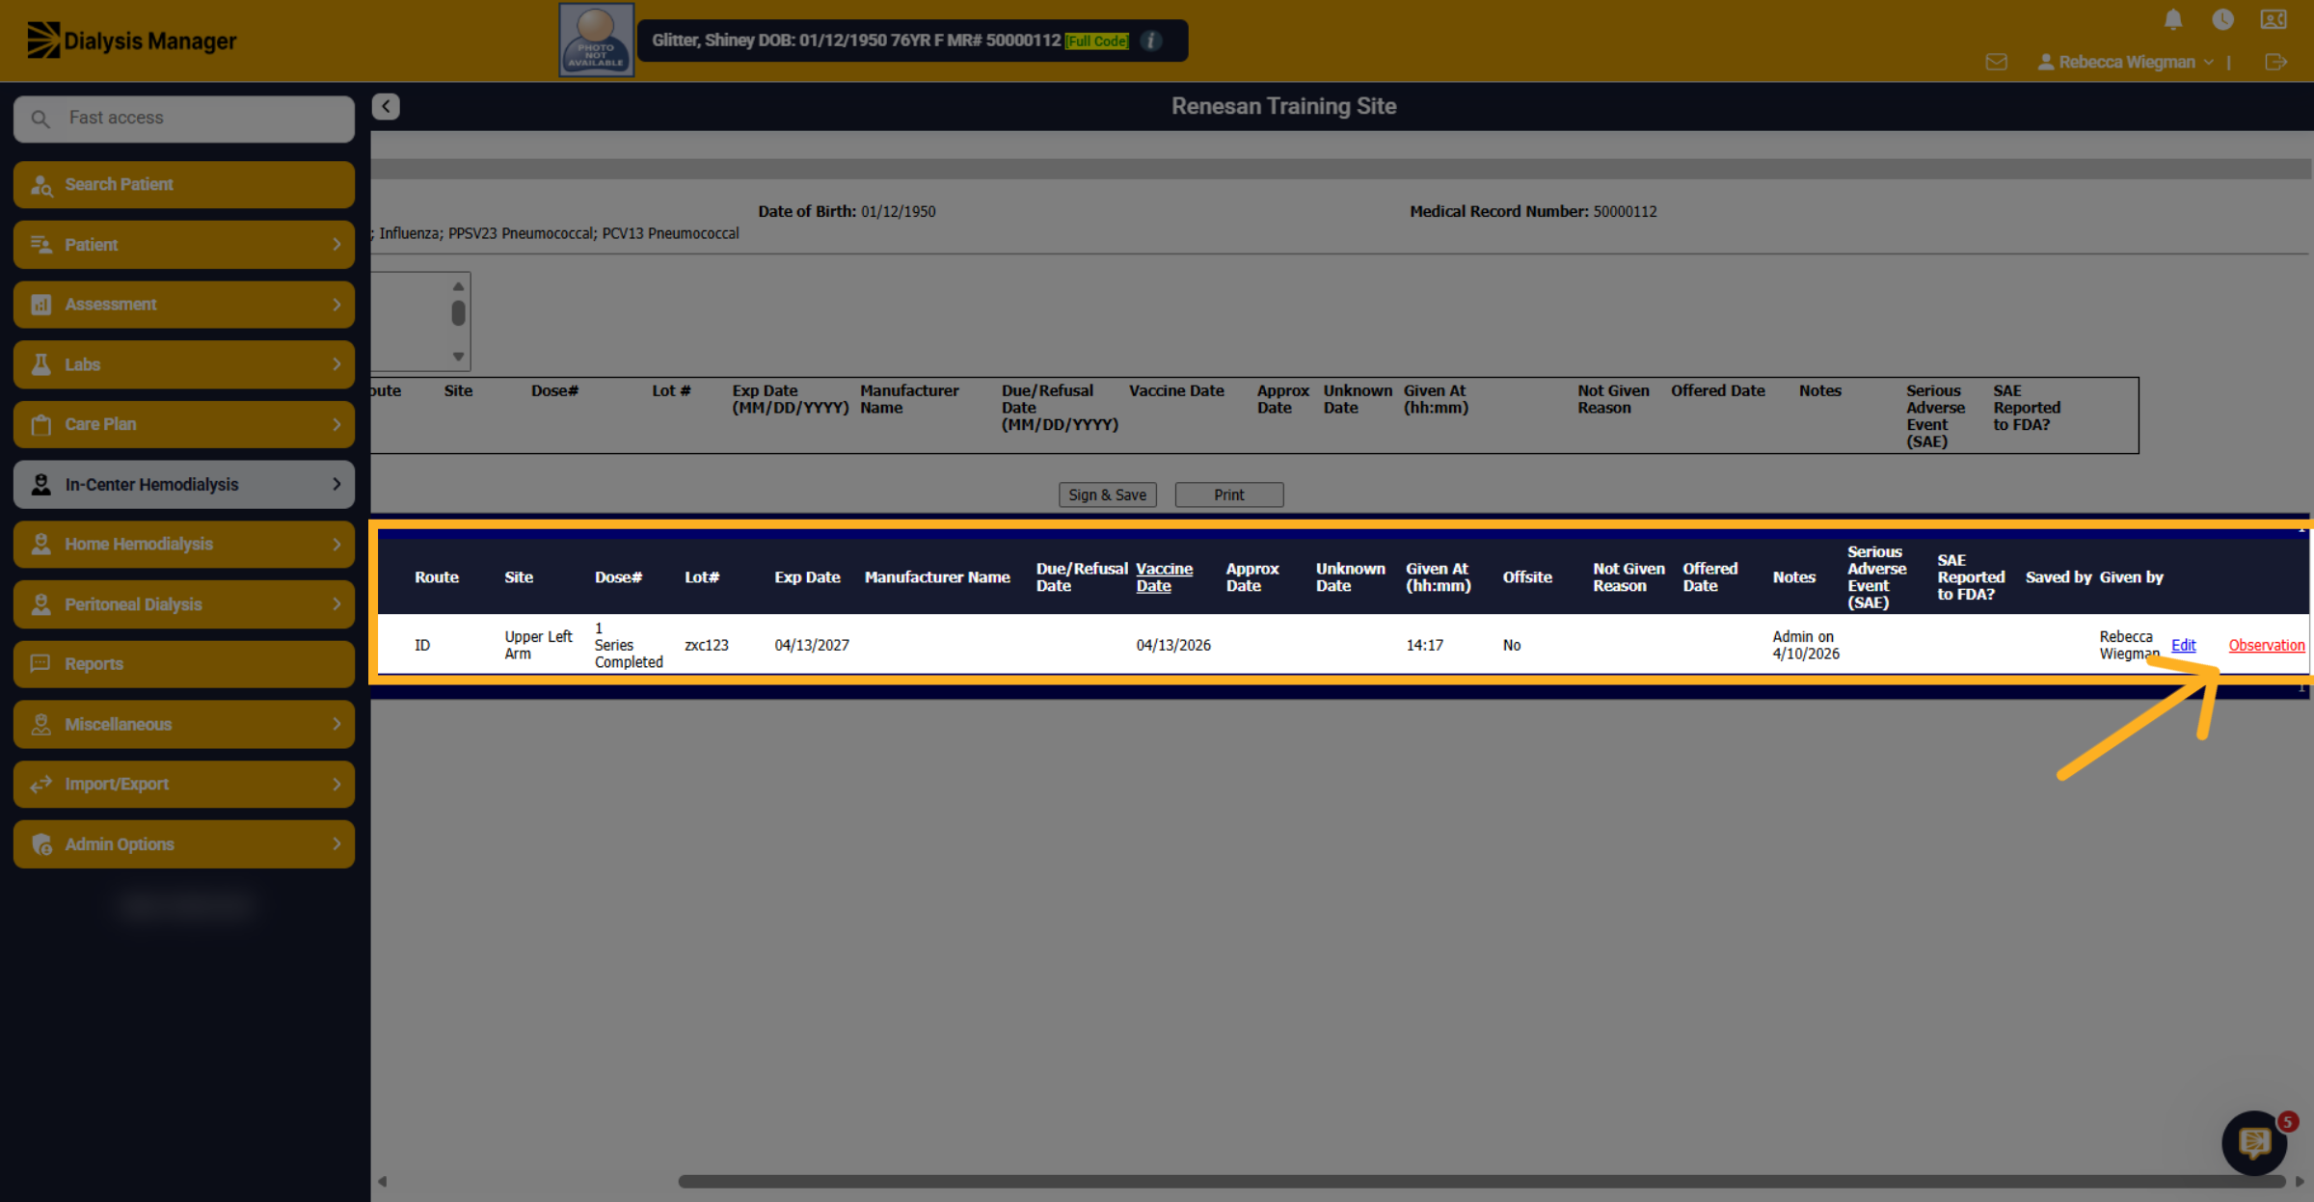Screen dimensions: 2314x1202
Task: Open the Reports menu item
Action: click(x=184, y=664)
